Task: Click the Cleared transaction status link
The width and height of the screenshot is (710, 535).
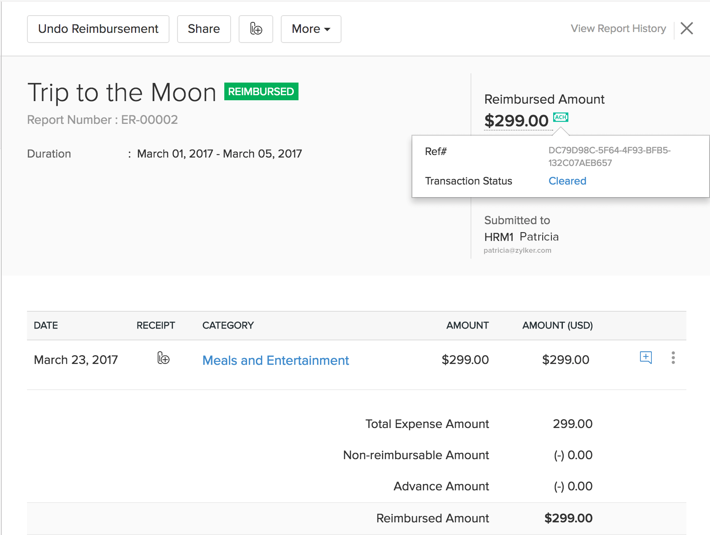Action: click(x=567, y=181)
